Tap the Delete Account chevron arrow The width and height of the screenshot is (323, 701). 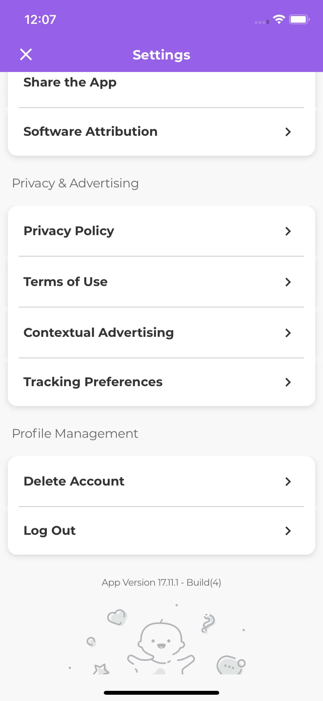288,482
